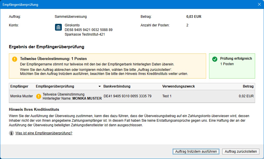Click the green checkmark icon for Prüfung erfolgreich

coord(215,59)
